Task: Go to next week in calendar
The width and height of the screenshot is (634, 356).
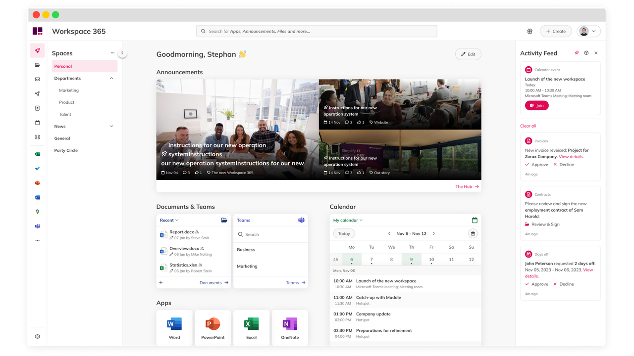Action: (x=434, y=233)
